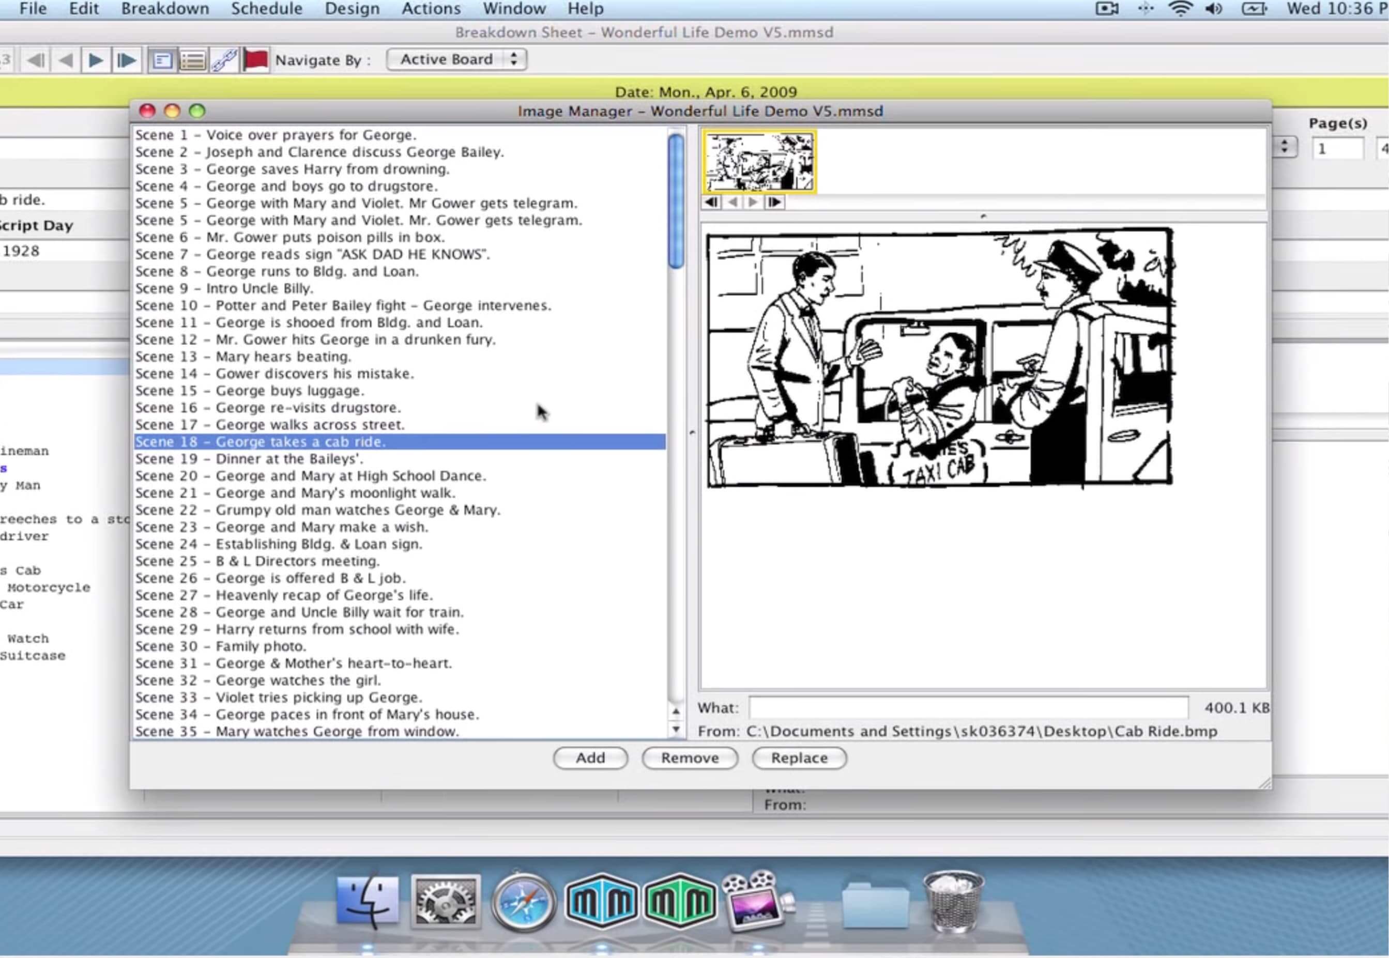Click the thumbnail of the cab ride image
The image size is (1389, 958).
point(757,160)
